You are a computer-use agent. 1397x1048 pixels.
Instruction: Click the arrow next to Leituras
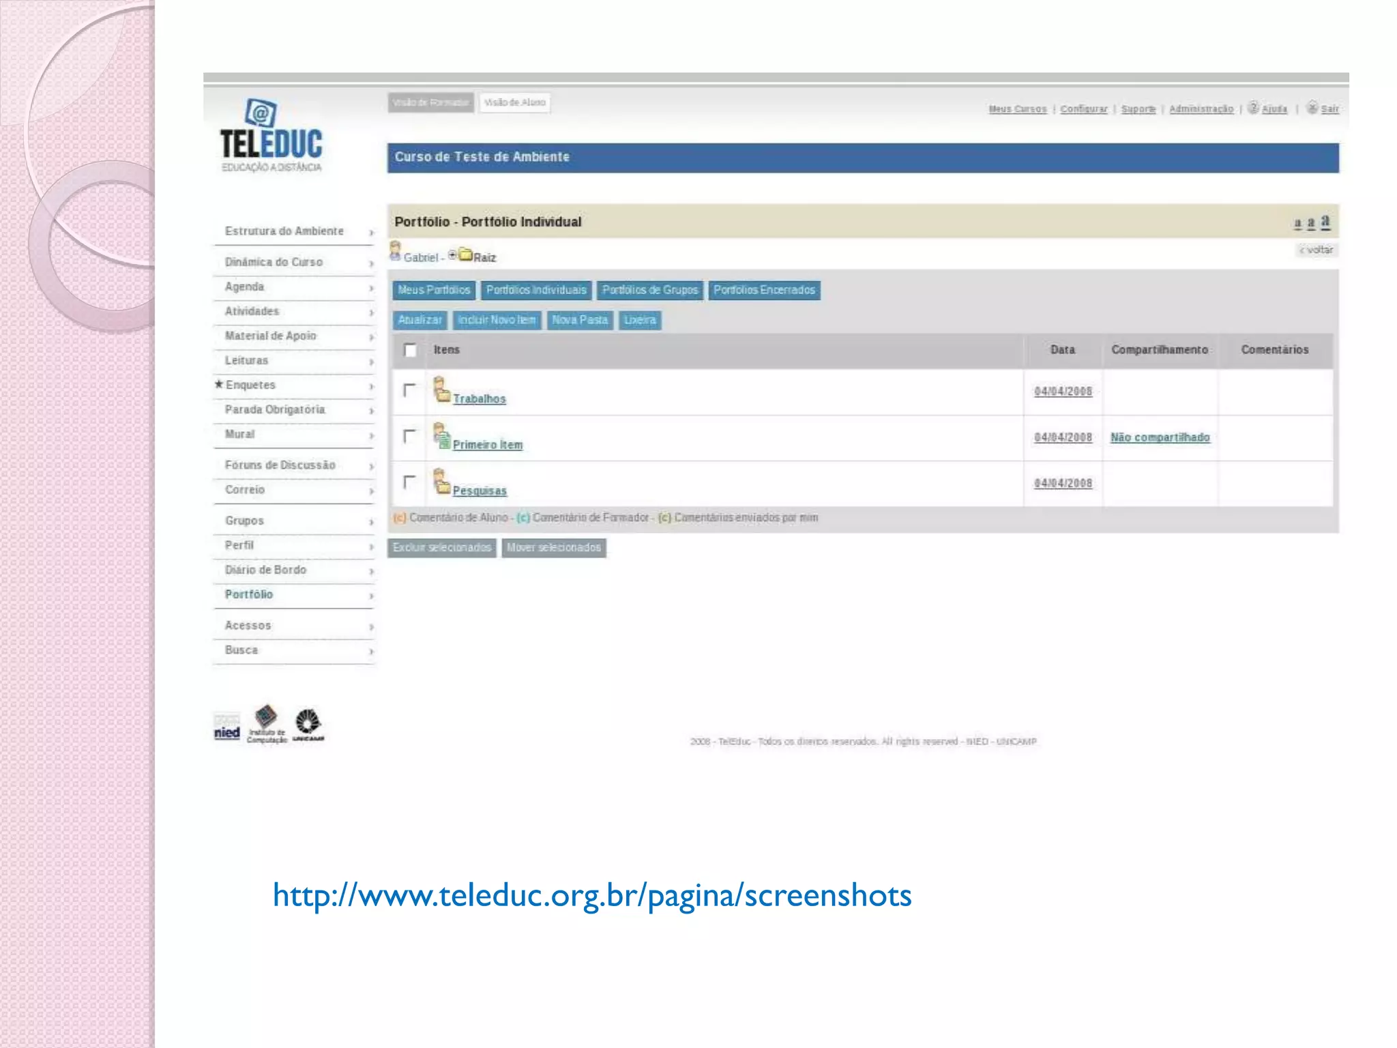(371, 362)
